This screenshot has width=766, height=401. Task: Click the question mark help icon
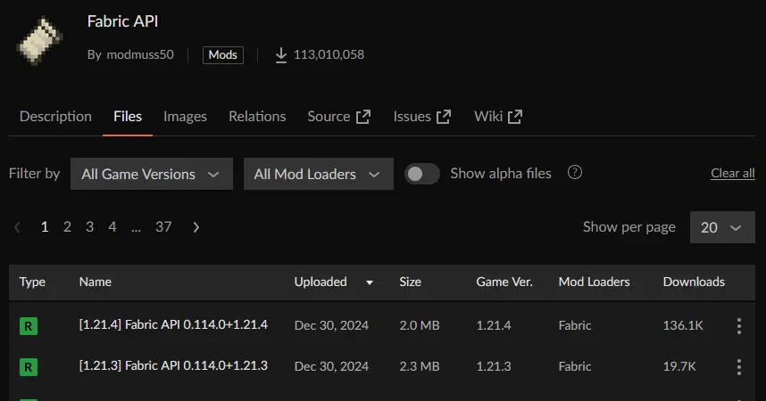[575, 172]
